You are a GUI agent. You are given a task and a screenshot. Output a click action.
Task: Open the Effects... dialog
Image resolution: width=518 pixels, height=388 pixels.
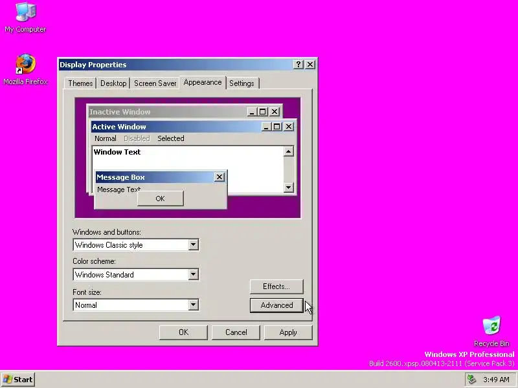(x=276, y=286)
